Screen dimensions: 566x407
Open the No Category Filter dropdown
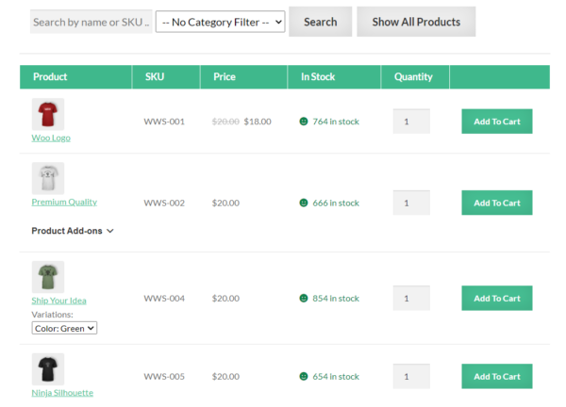tap(220, 22)
